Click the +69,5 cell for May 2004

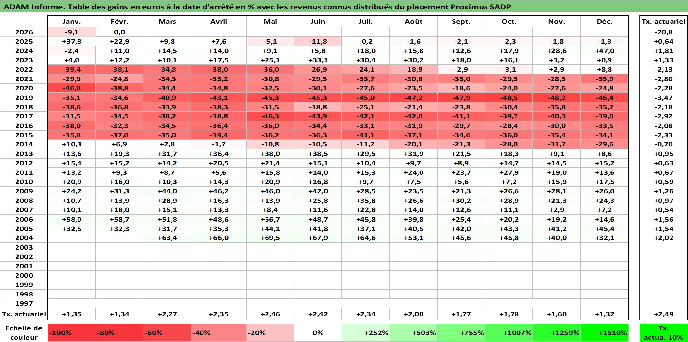coord(270,238)
